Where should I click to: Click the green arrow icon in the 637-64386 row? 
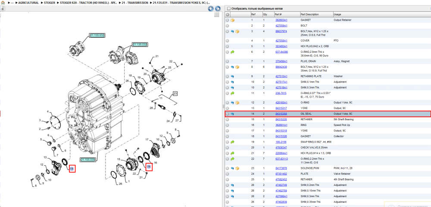pyautogui.click(x=233, y=52)
